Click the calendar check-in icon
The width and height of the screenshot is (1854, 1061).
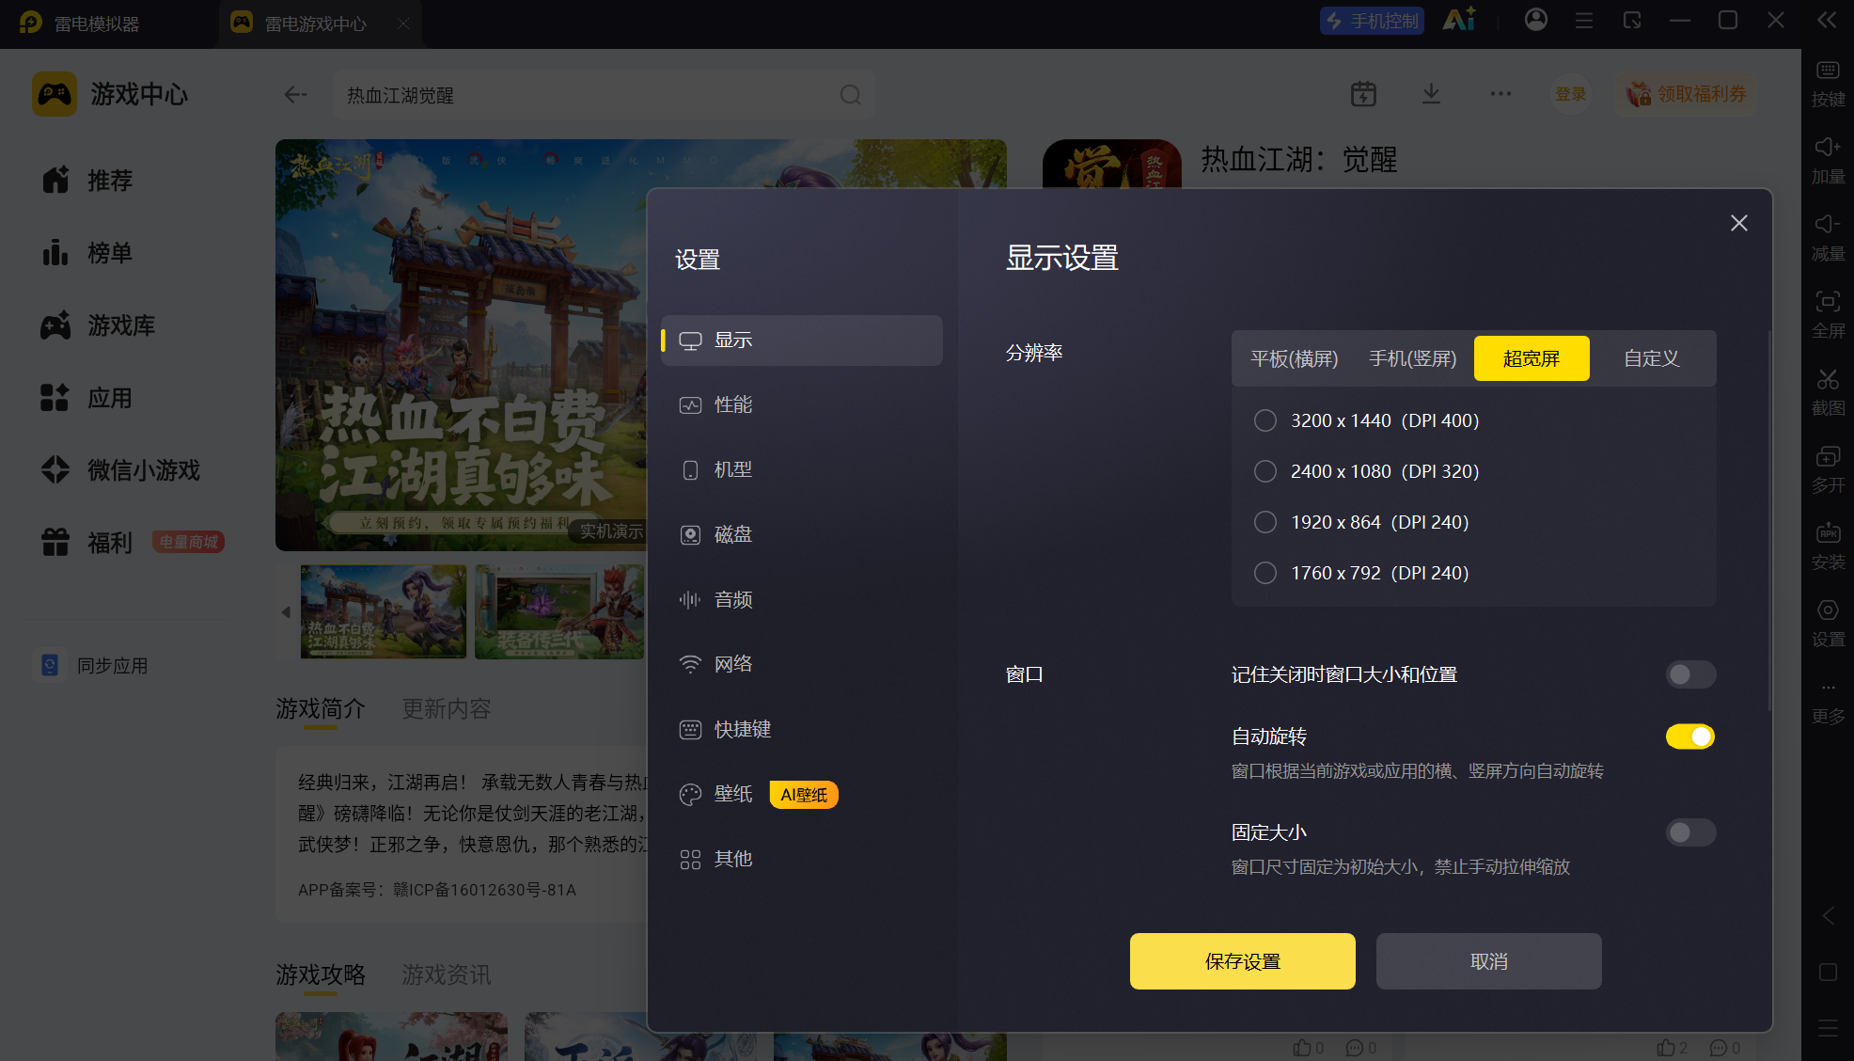pyautogui.click(x=1363, y=94)
